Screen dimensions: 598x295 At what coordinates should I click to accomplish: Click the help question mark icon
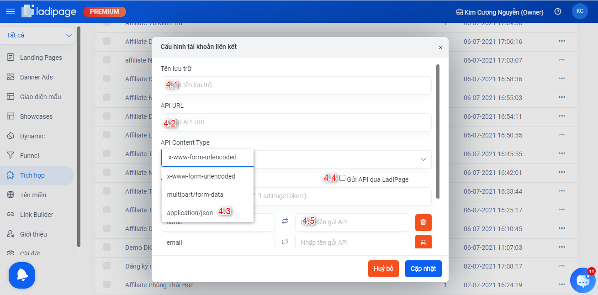pyautogui.click(x=557, y=12)
